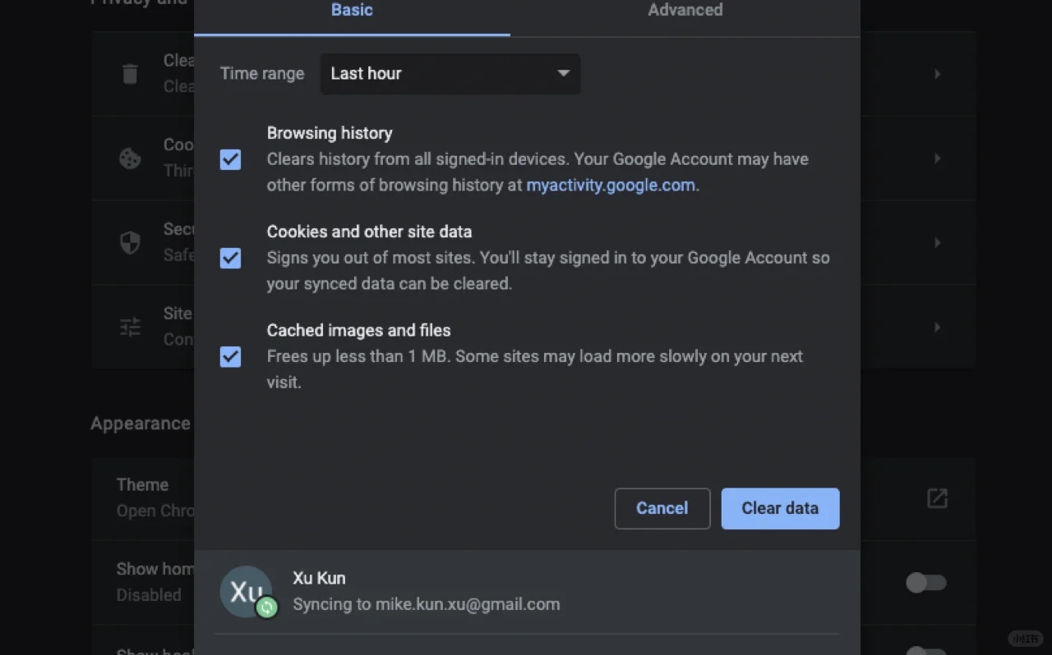Viewport: 1052px width, 655px height.
Task: Click the Syncing to mike.kun.xu@gmail.com text
Action: coord(427,604)
